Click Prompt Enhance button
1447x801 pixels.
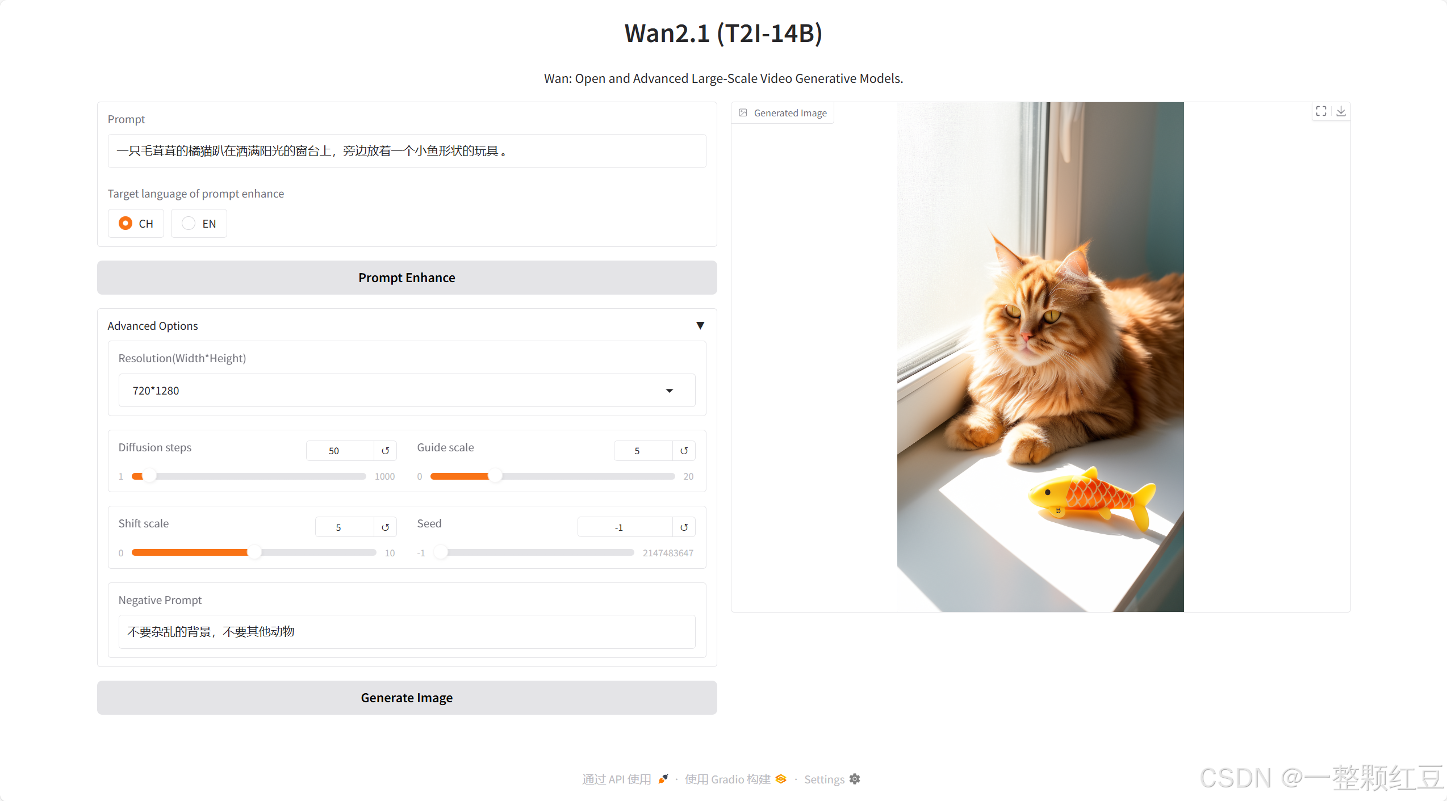pyautogui.click(x=407, y=278)
